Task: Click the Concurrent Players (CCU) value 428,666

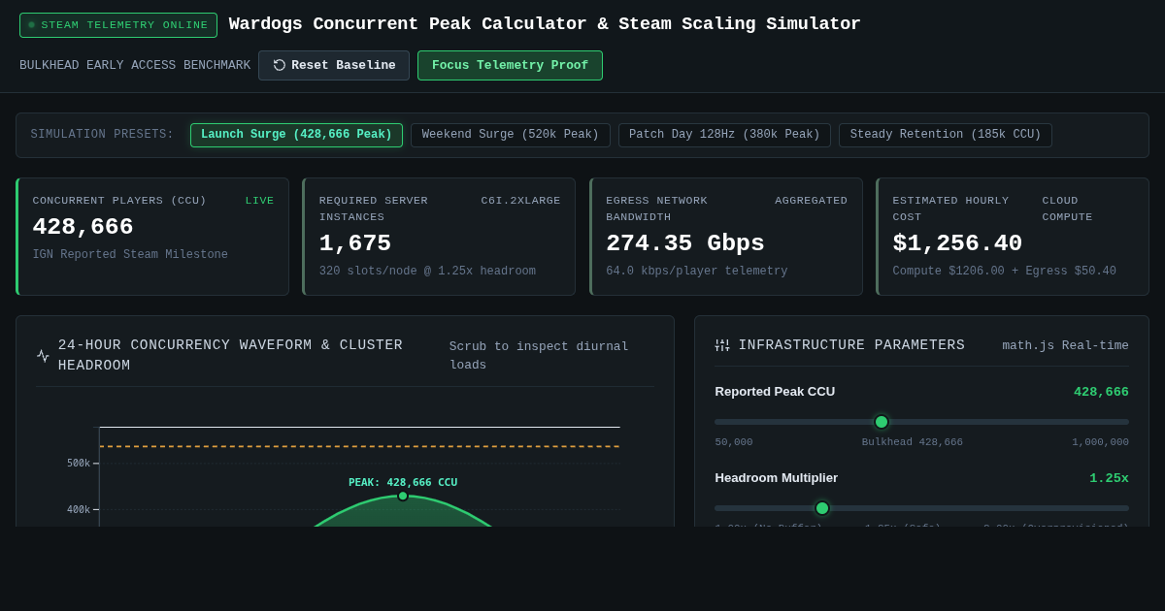Action: click(x=83, y=227)
